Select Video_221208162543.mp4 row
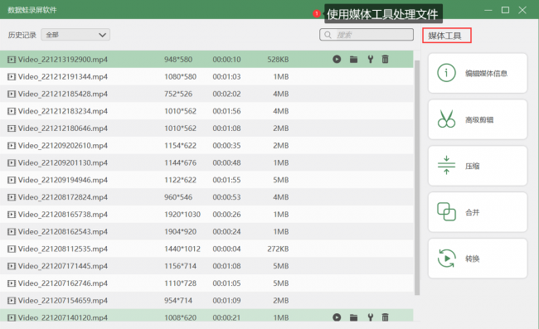Screen dimensions: 539x329 pos(206,231)
